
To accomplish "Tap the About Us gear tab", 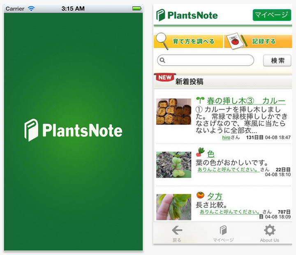I will [x=270, y=234].
